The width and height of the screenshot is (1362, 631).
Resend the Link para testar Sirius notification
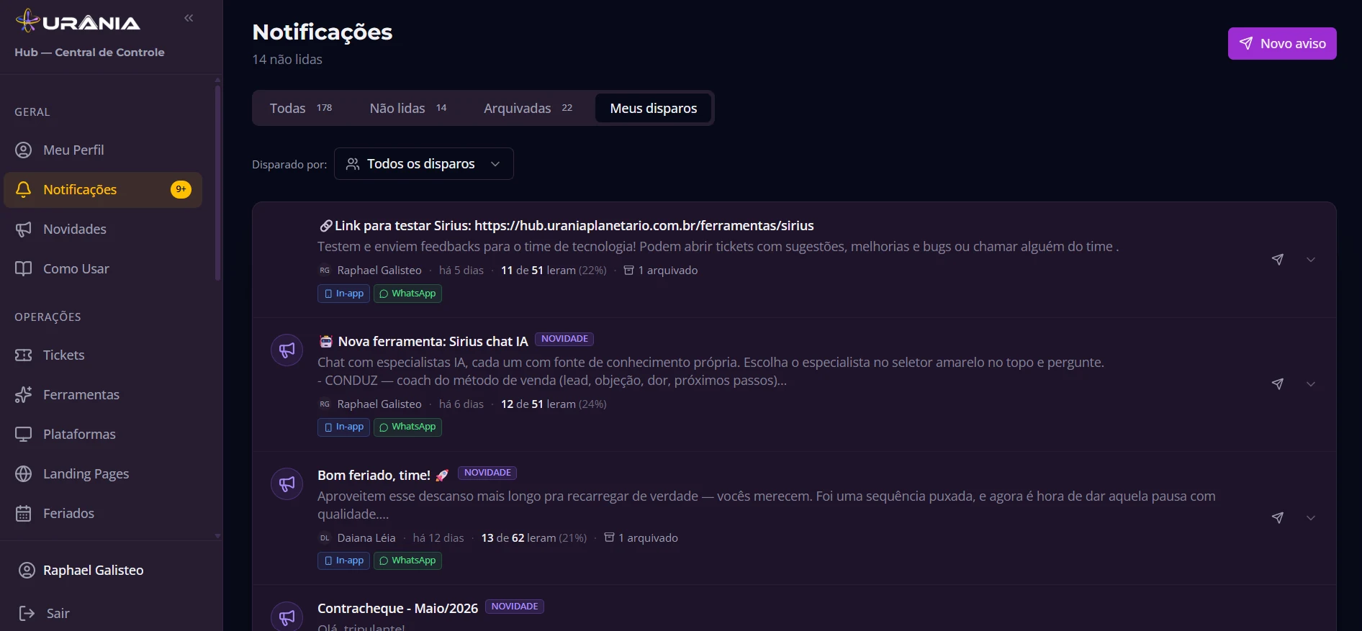1277,259
